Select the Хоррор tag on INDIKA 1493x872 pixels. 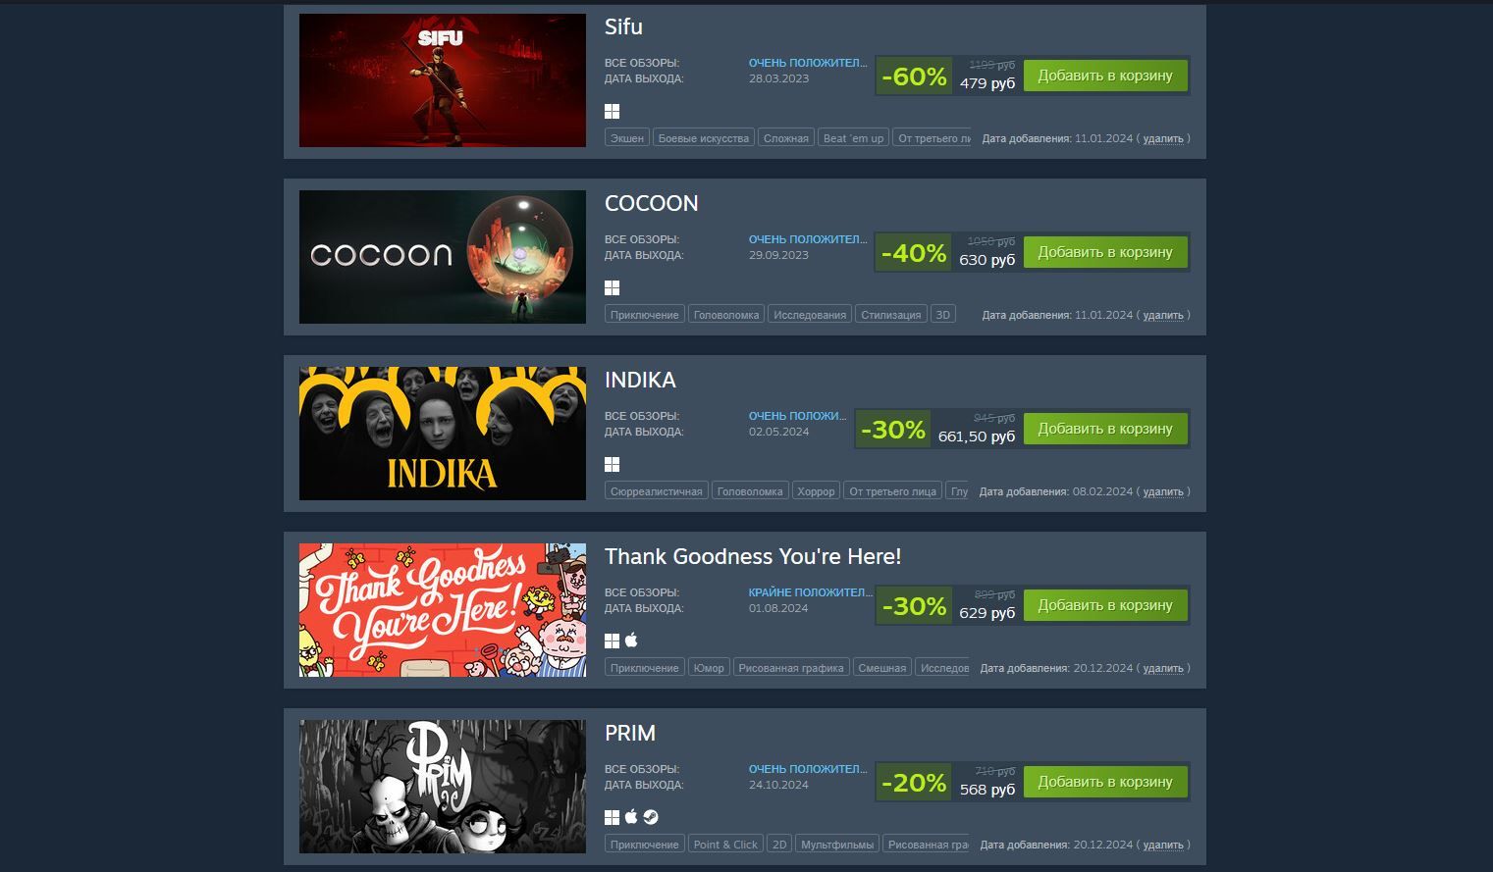pos(816,491)
